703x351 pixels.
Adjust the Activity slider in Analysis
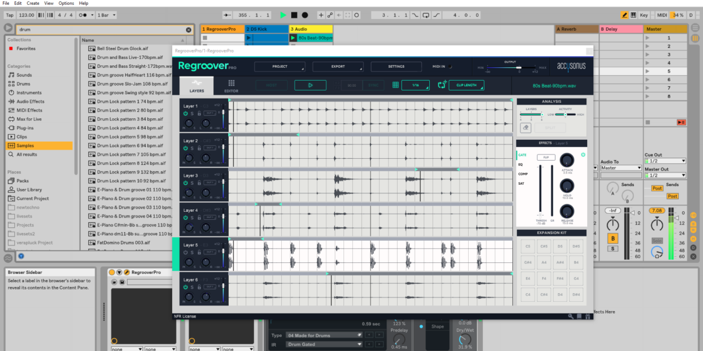565,114
